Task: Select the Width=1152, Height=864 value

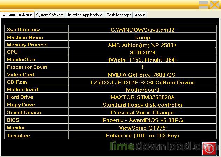Action: (x=142, y=59)
